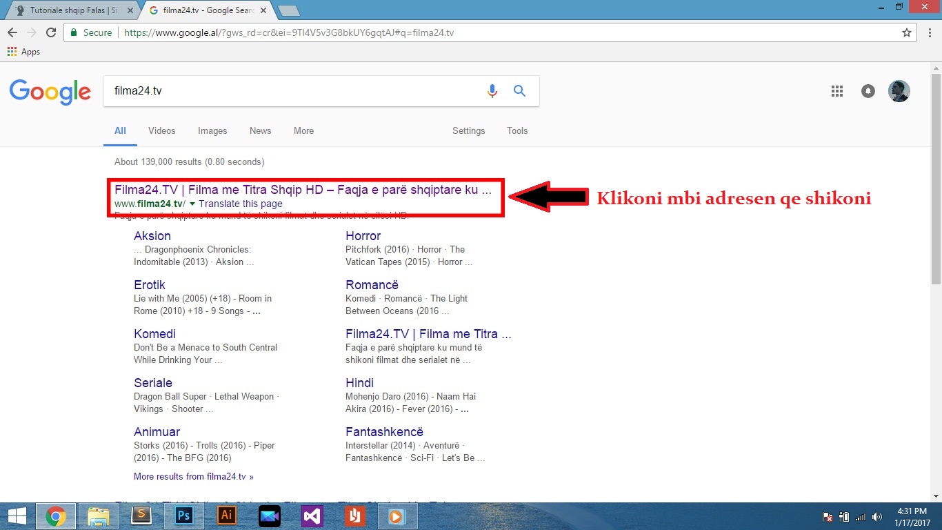The width and height of the screenshot is (942, 530).
Task: Bookmark the page with the star icon
Action: pyautogui.click(x=907, y=32)
